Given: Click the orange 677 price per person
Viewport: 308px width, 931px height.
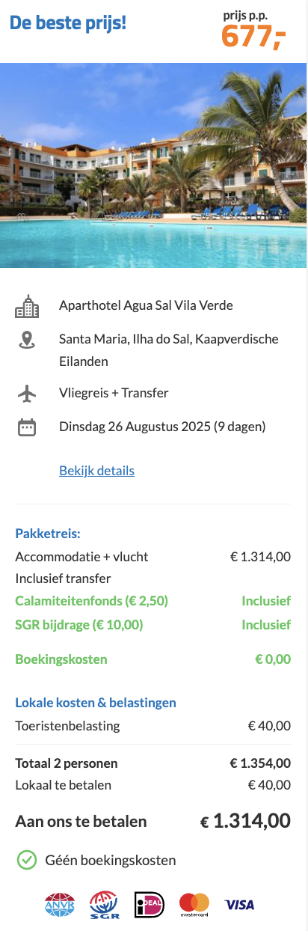Looking at the screenshot, I should pyautogui.click(x=254, y=36).
